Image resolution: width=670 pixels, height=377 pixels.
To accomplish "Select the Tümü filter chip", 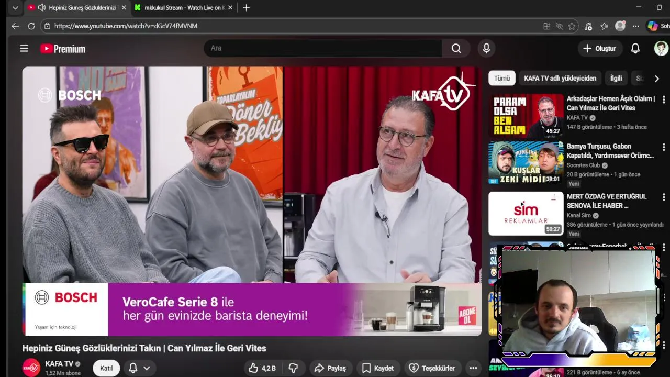I will [x=502, y=78].
